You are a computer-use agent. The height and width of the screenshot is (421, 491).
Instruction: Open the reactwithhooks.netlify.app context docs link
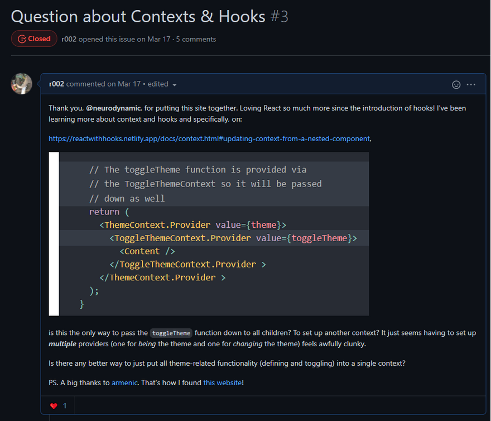click(x=209, y=138)
